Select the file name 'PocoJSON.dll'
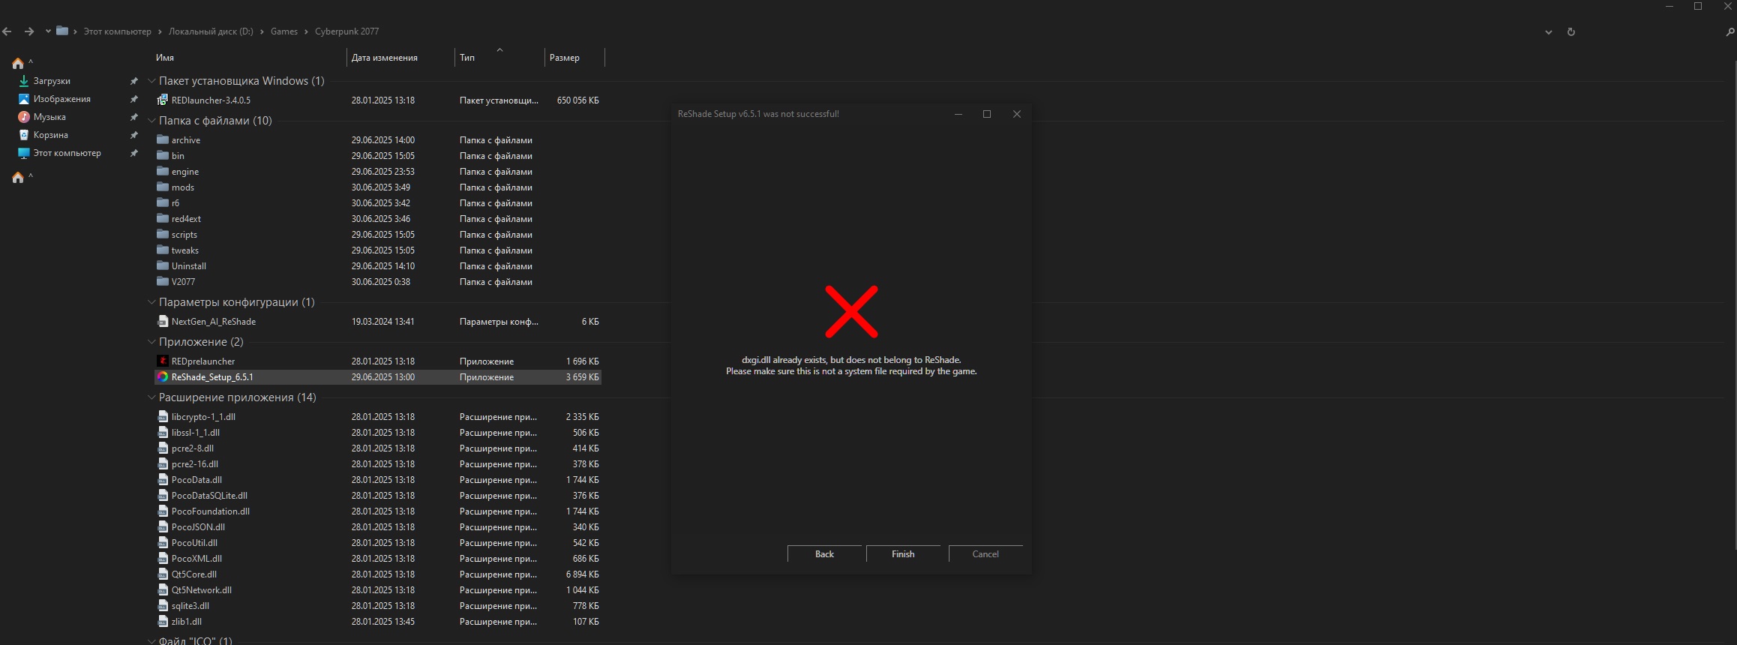The height and width of the screenshot is (645, 1737). (x=198, y=527)
